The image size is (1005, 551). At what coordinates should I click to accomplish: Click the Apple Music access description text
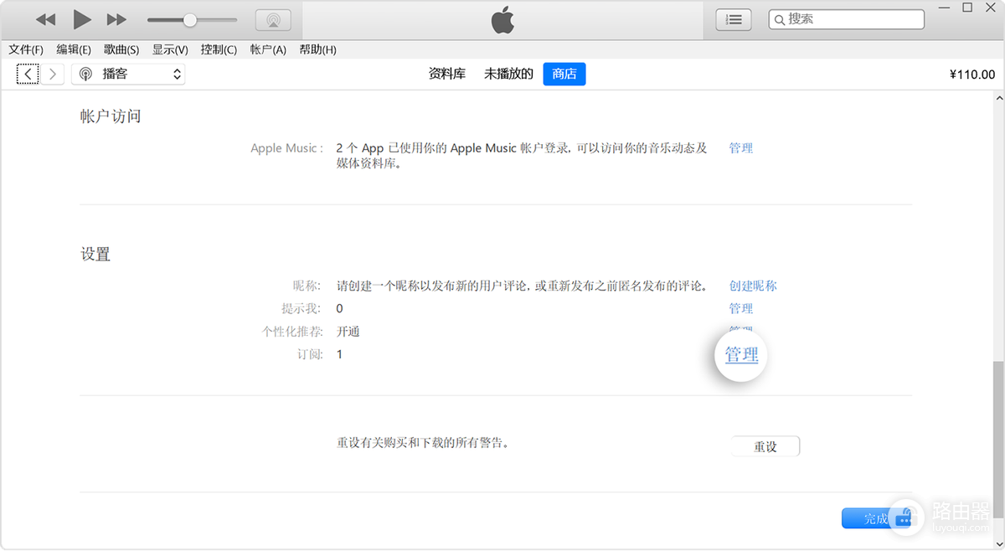point(522,156)
